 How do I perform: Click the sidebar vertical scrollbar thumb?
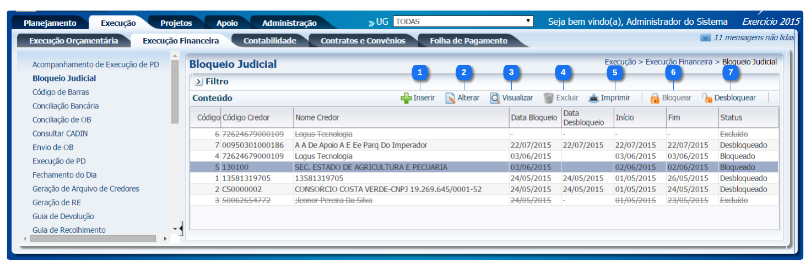coord(175,91)
